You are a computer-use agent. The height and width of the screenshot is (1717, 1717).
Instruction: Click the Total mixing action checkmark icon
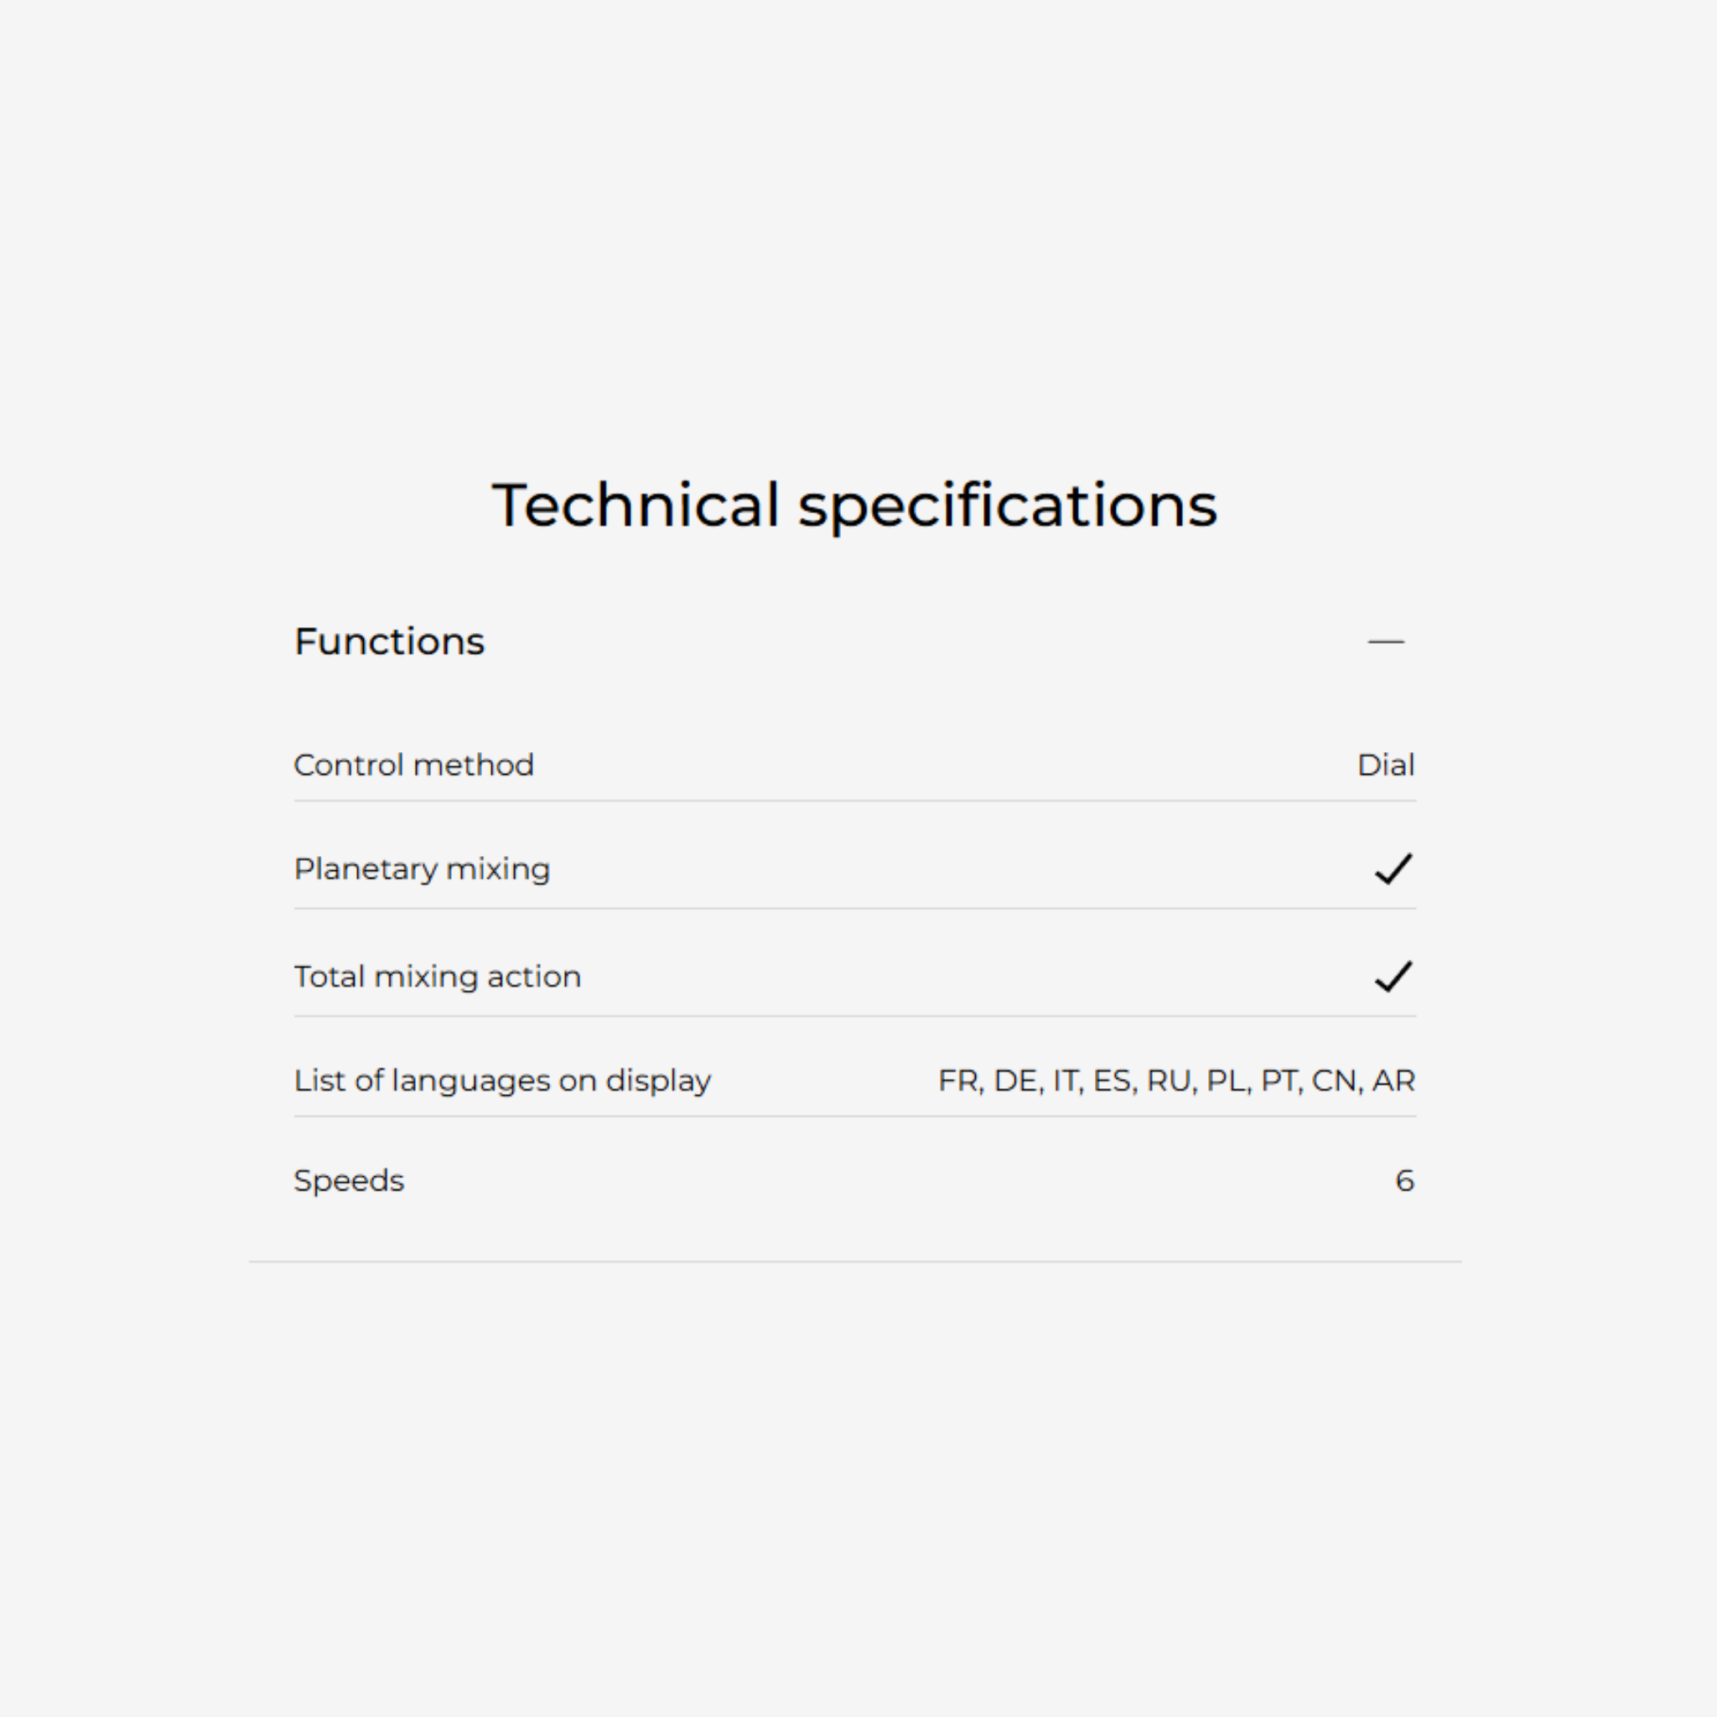click(1393, 977)
